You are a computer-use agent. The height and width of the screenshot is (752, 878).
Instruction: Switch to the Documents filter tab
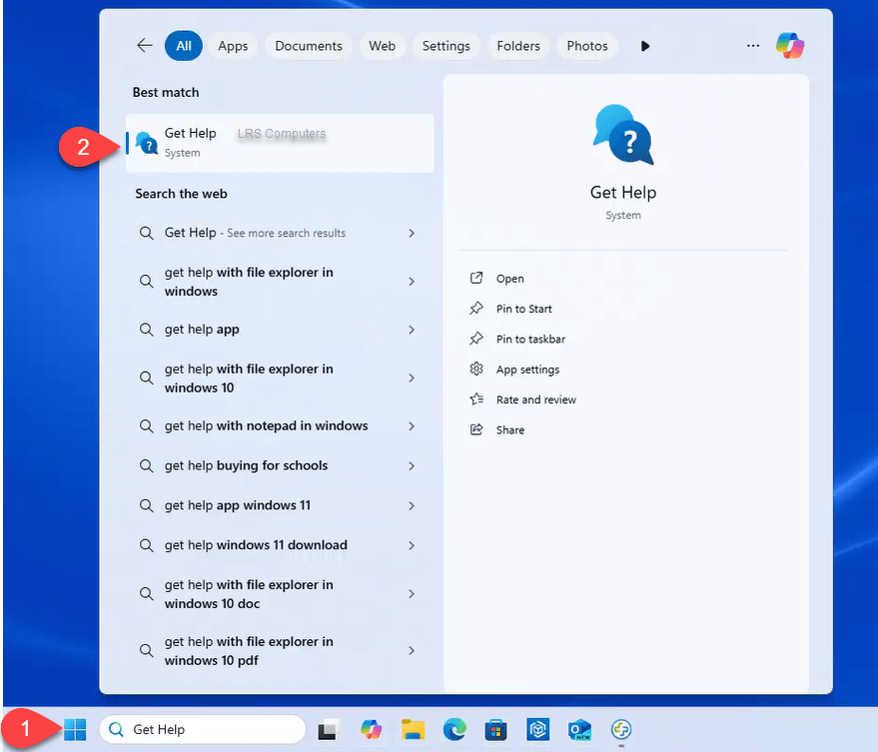tap(309, 46)
